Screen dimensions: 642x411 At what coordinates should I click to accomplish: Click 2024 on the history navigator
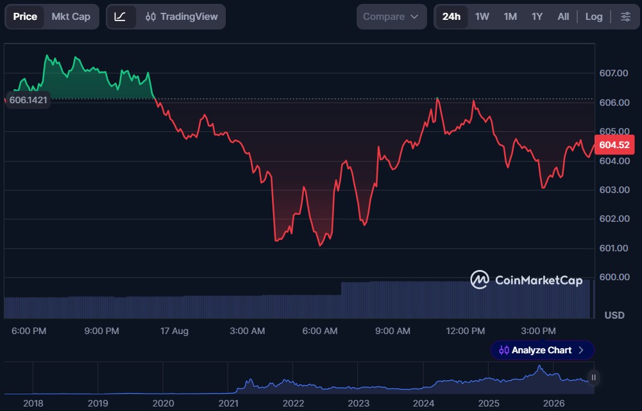point(423,404)
